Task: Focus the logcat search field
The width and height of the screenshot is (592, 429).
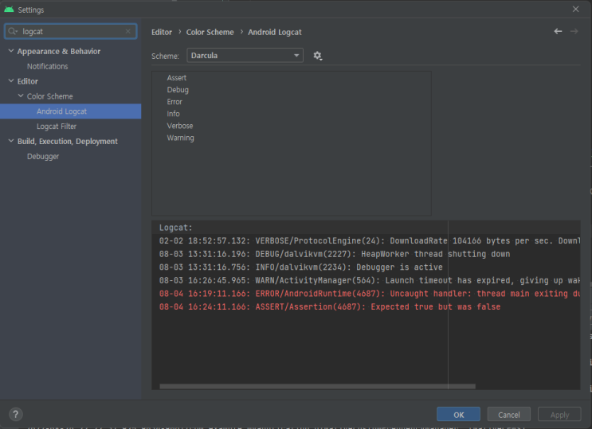Action: pyautogui.click(x=72, y=31)
